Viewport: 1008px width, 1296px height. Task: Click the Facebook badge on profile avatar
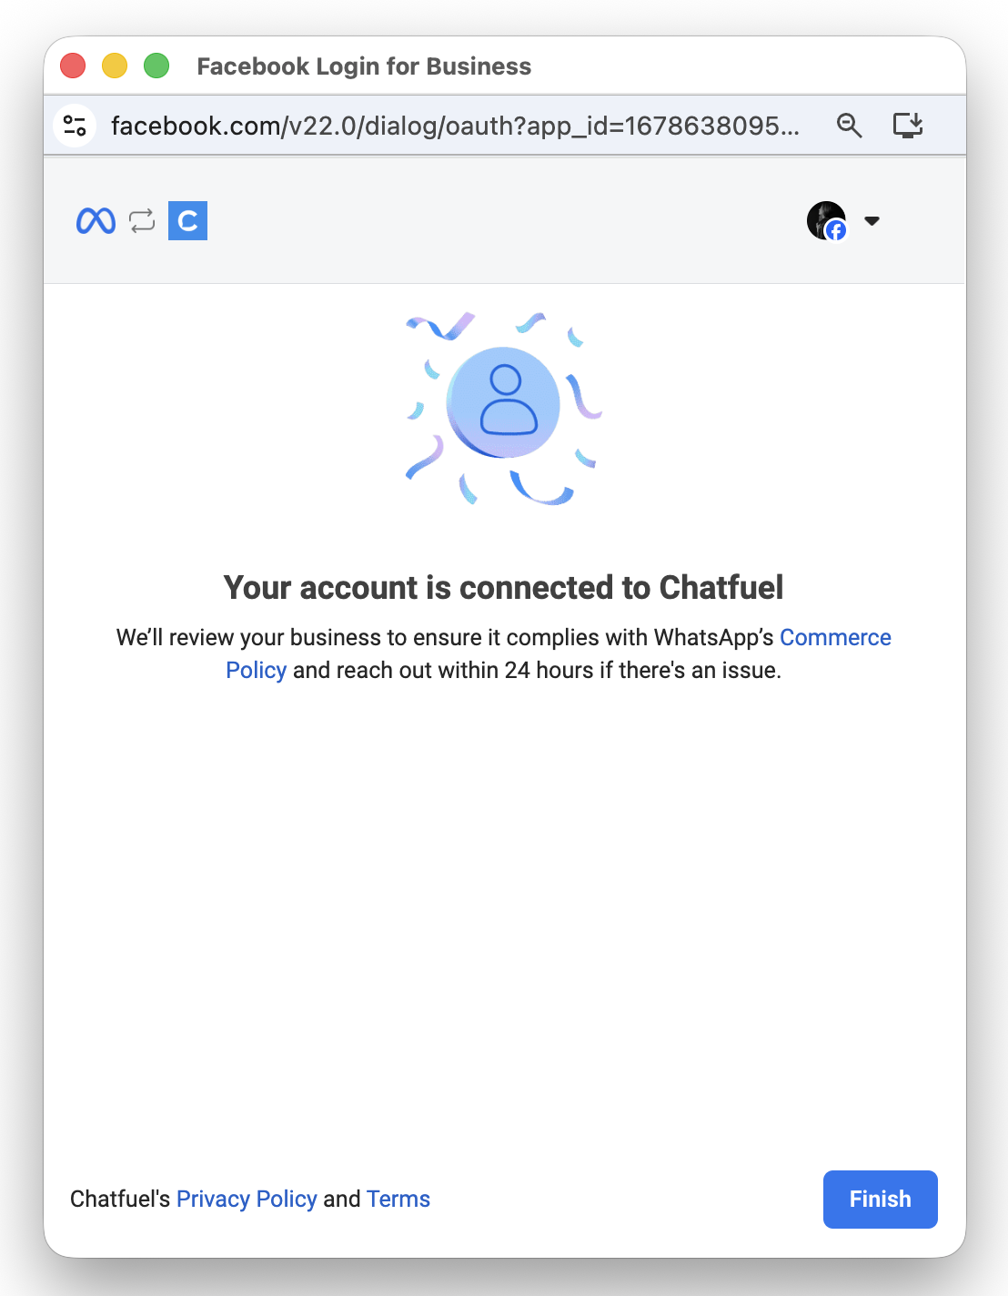tap(836, 230)
